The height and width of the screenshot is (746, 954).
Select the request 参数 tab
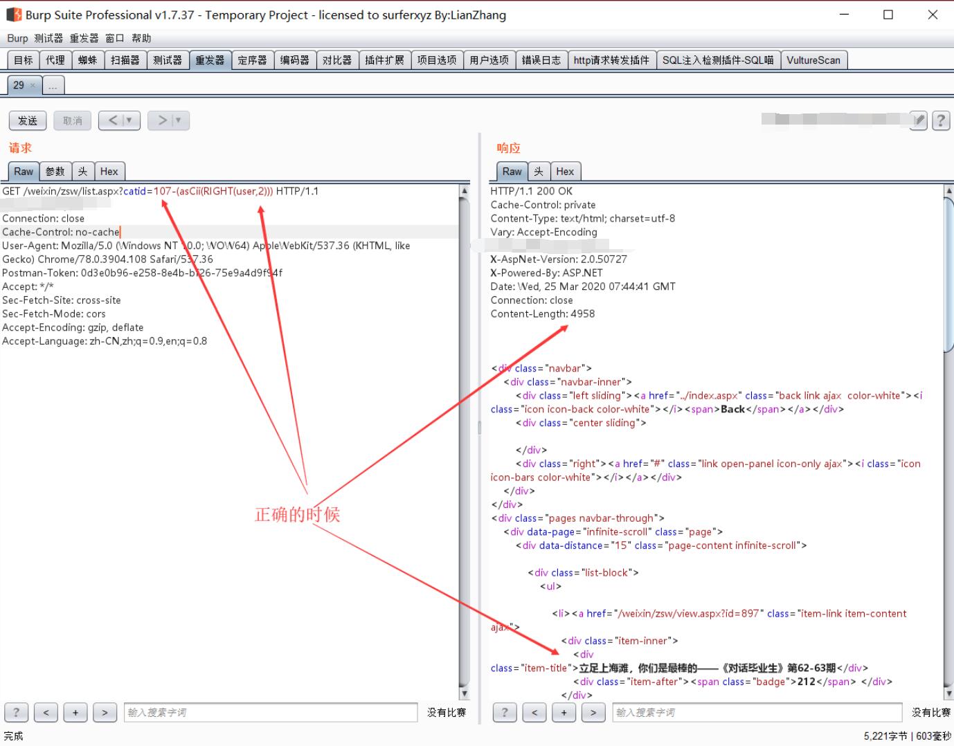[x=55, y=172]
